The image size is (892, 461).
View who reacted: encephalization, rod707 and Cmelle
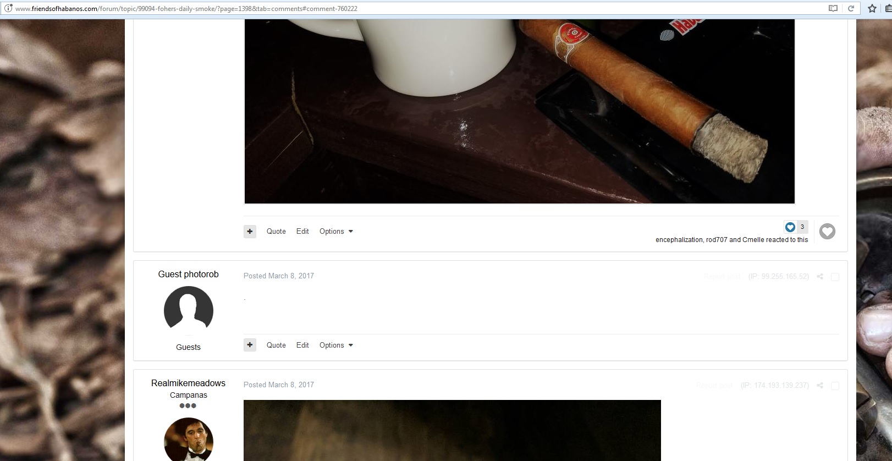[x=731, y=240]
